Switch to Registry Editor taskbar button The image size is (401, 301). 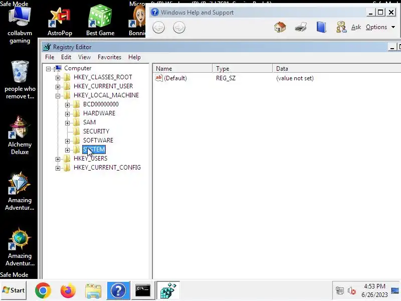(x=168, y=290)
